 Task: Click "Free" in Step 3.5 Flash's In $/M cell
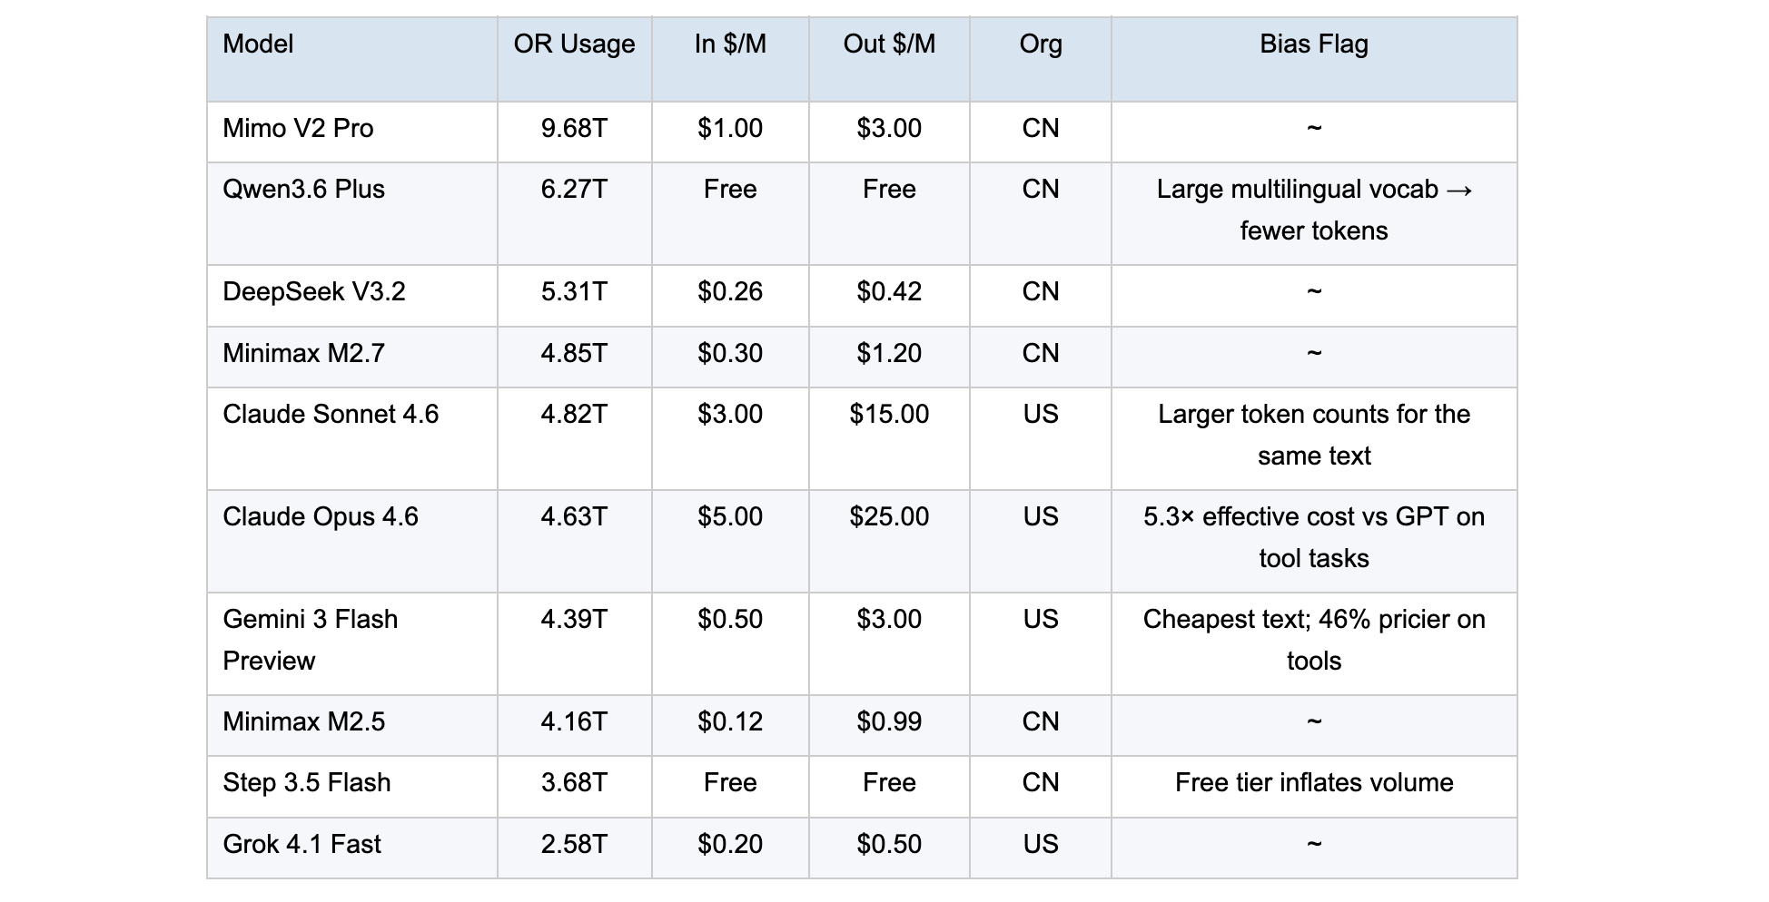click(730, 782)
